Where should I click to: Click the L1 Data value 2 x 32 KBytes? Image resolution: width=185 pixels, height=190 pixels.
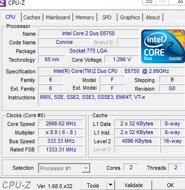[x=137, y=123]
